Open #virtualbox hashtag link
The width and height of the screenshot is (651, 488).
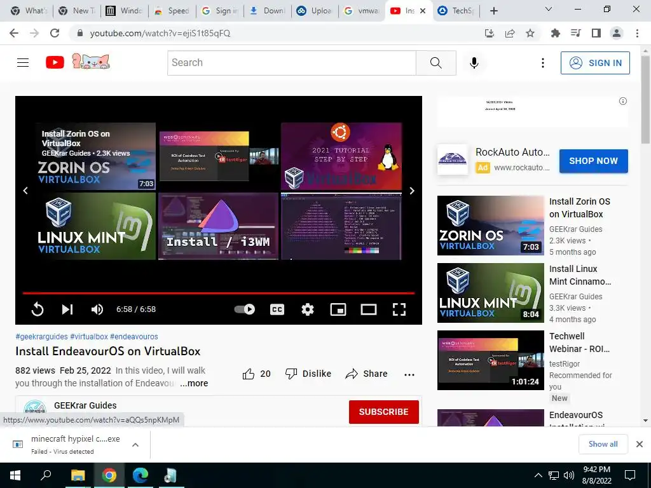[x=89, y=337]
